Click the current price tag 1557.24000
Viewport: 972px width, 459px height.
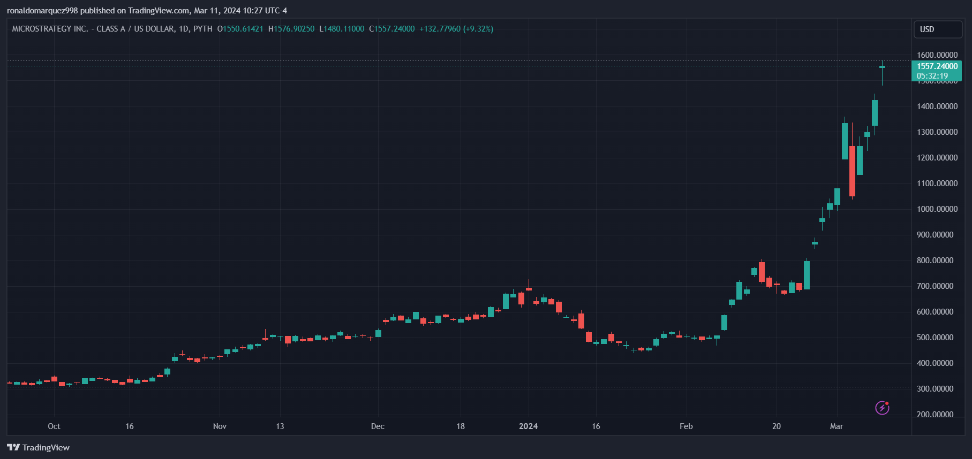[x=937, y=66]
